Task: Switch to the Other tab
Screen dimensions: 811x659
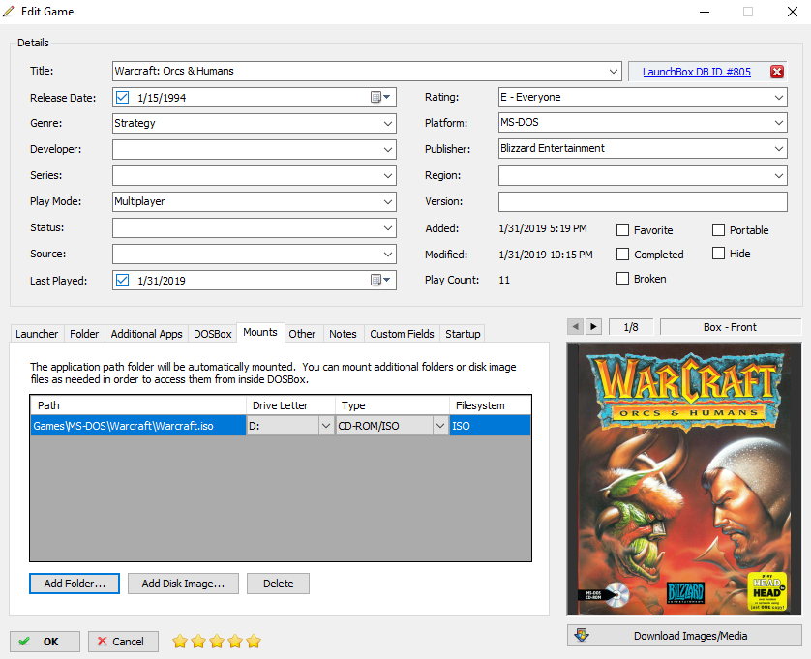Action: click(x=302, y=334)
